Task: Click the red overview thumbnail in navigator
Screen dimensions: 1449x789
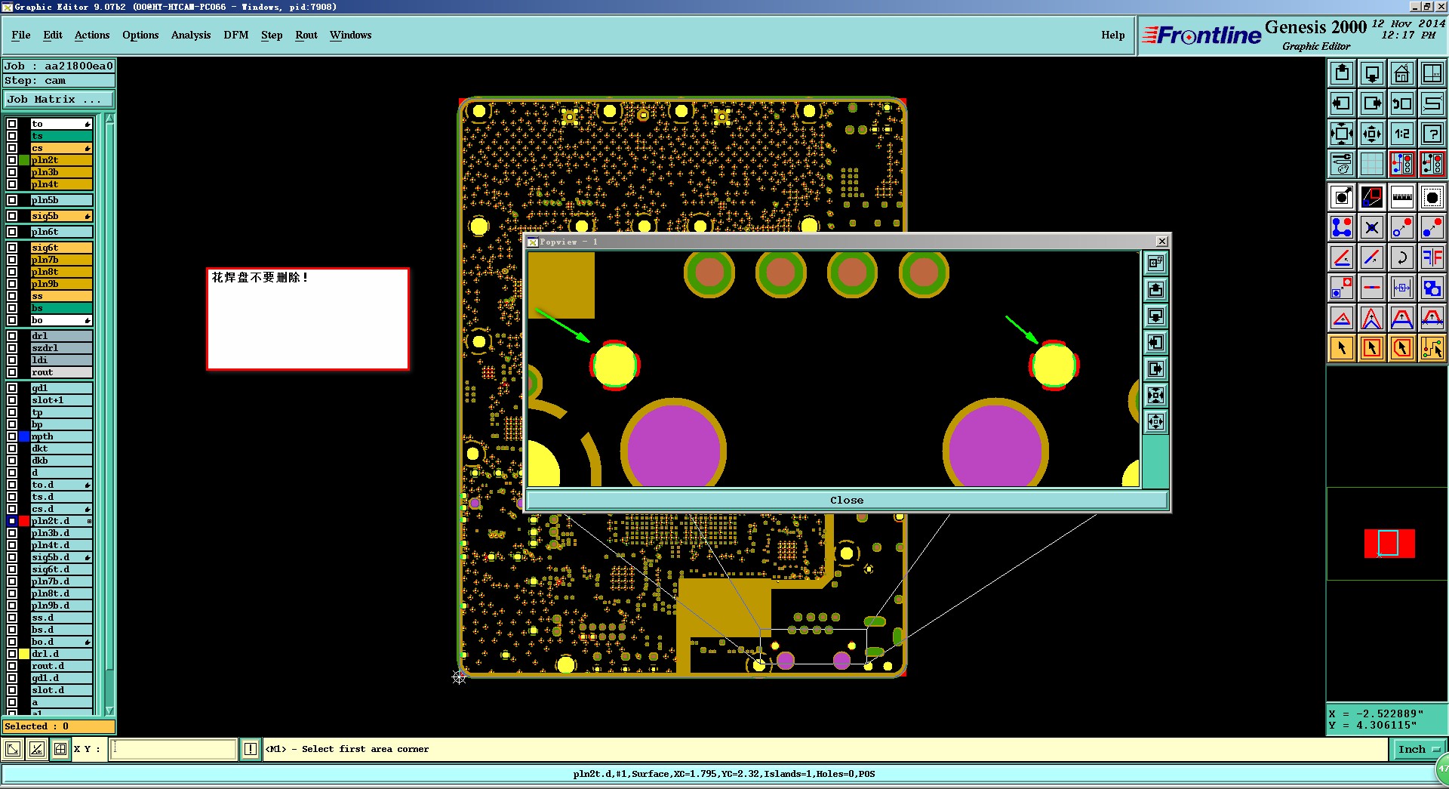Action: pos(1389,544)
